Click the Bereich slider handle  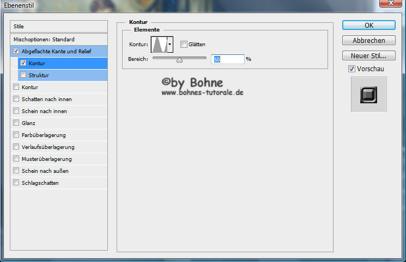[x=179, y=60]
